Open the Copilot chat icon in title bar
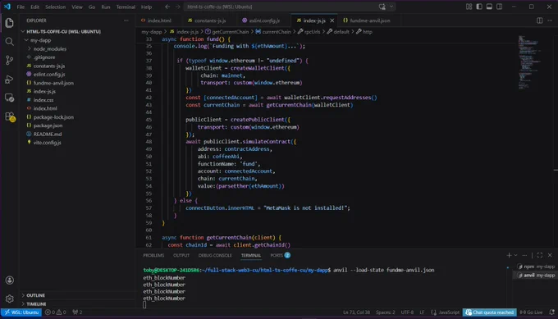Screen dimensions: 558x319 pos(382,7)
